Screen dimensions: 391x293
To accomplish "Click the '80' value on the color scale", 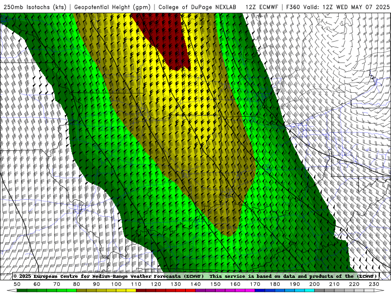I will (x=77, y=284).
